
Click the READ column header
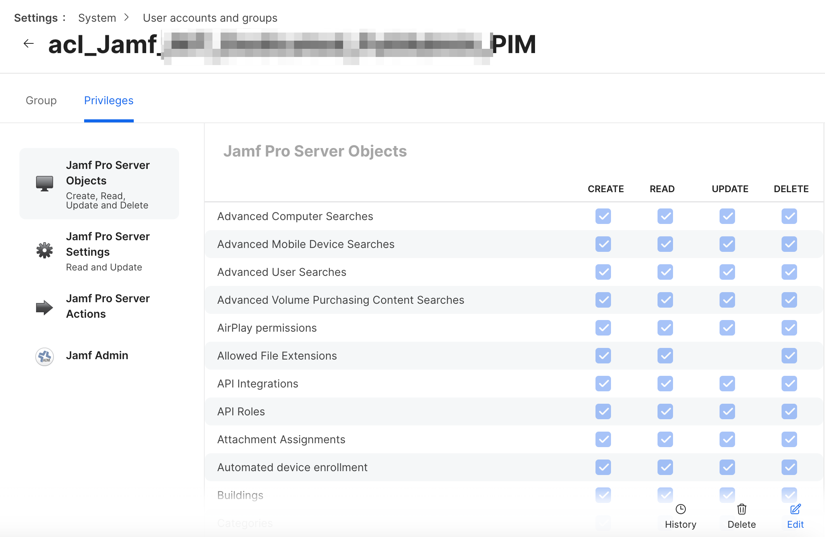pyautogui.click(x=662, y=189)
